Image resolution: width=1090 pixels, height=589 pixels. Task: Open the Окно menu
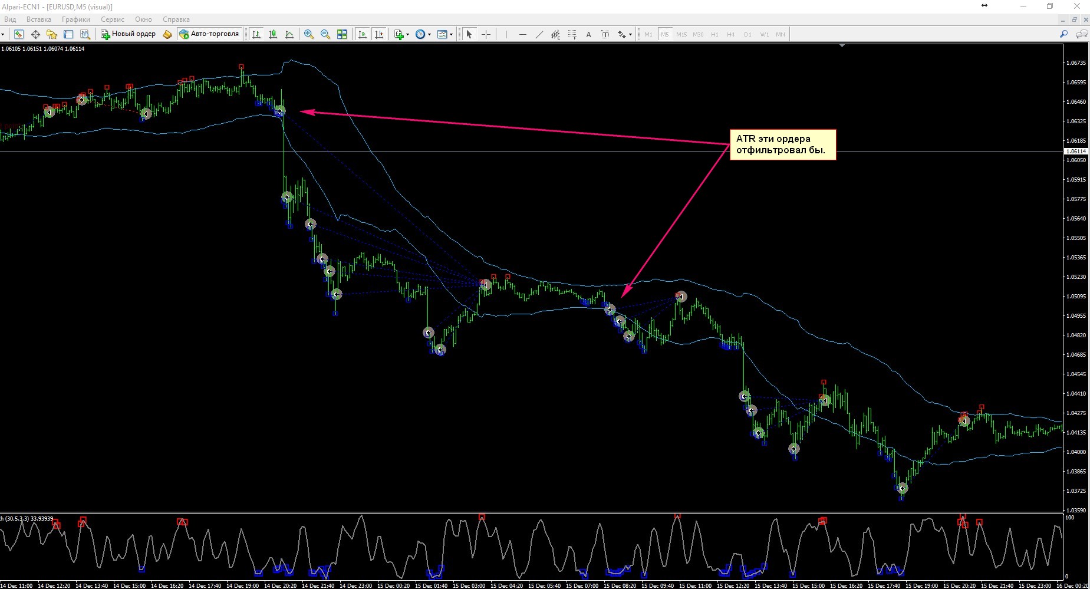(143, 19)
